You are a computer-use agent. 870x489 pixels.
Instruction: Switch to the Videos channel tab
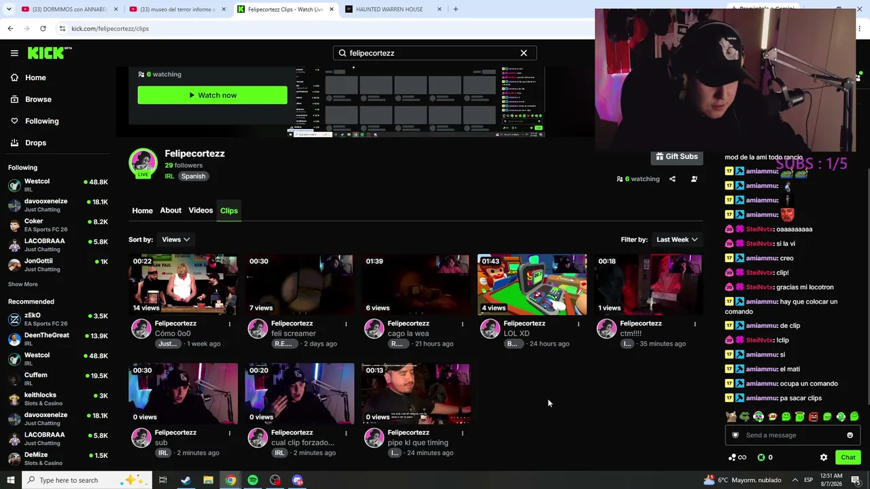click(201, 211)
